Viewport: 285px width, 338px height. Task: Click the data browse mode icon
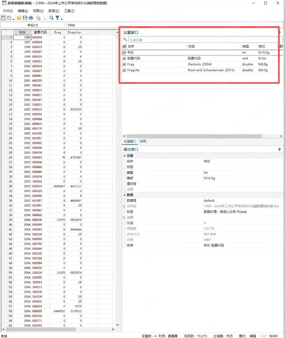point(9,18)
